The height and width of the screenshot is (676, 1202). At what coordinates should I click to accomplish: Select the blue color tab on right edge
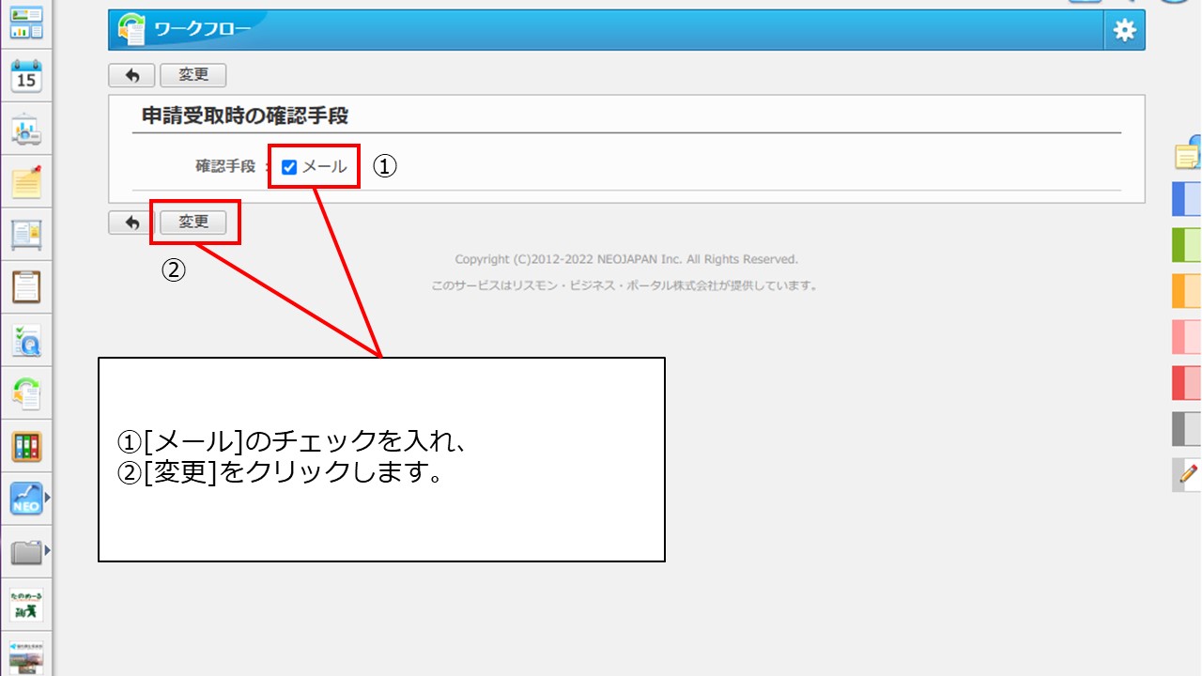[1187, 199]
